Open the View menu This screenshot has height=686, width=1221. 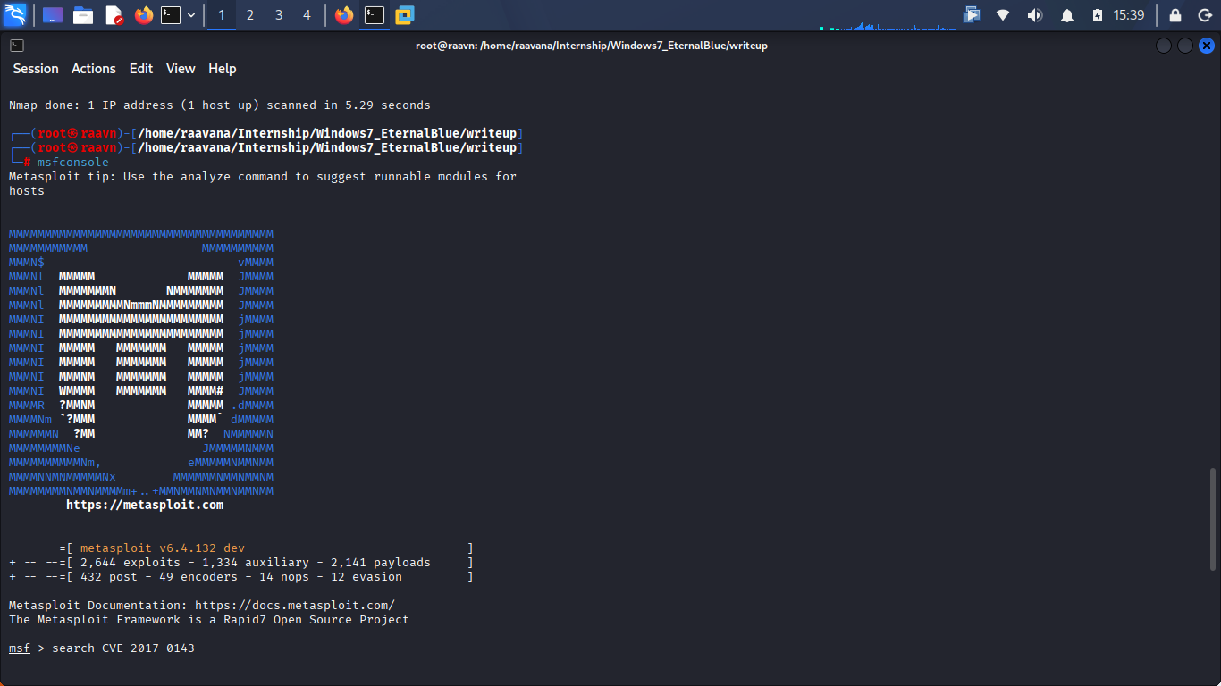pyautogui.click(x=181, y=69)
